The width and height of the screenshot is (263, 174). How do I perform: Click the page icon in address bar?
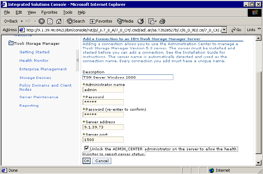tap(22, 30)
